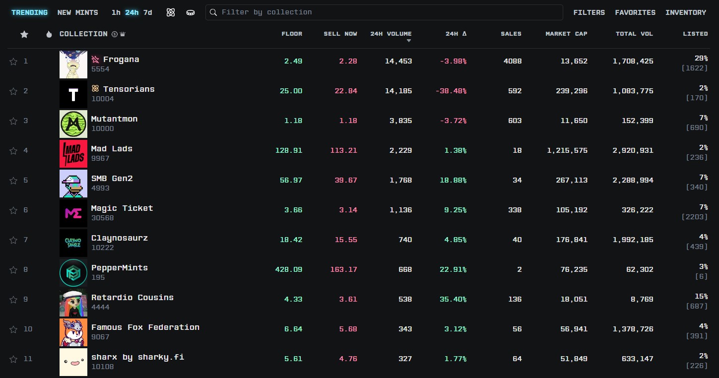Select the 7d timeframe
The image size is (719, 378).
point(148,12)
